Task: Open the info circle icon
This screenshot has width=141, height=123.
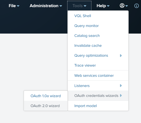Action: point(137,6)
